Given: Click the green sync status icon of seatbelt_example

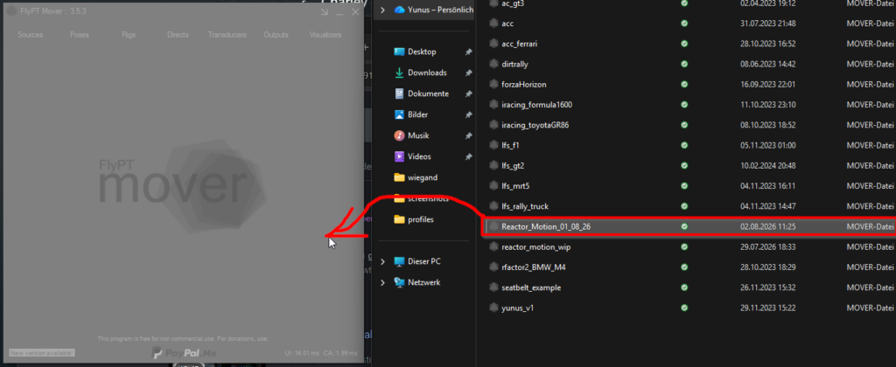Looking at the screenshot, I should [684, 287].
